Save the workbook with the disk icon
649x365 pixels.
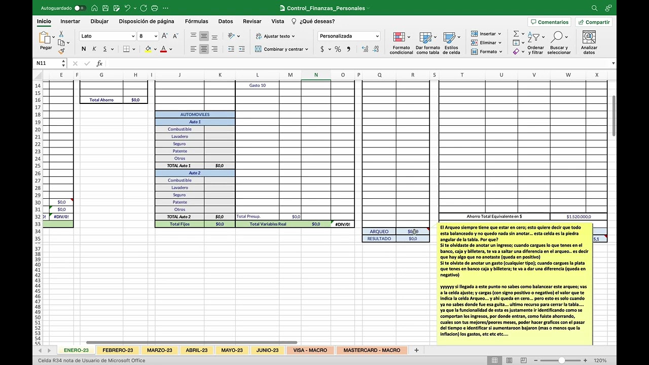coord(105,8)
